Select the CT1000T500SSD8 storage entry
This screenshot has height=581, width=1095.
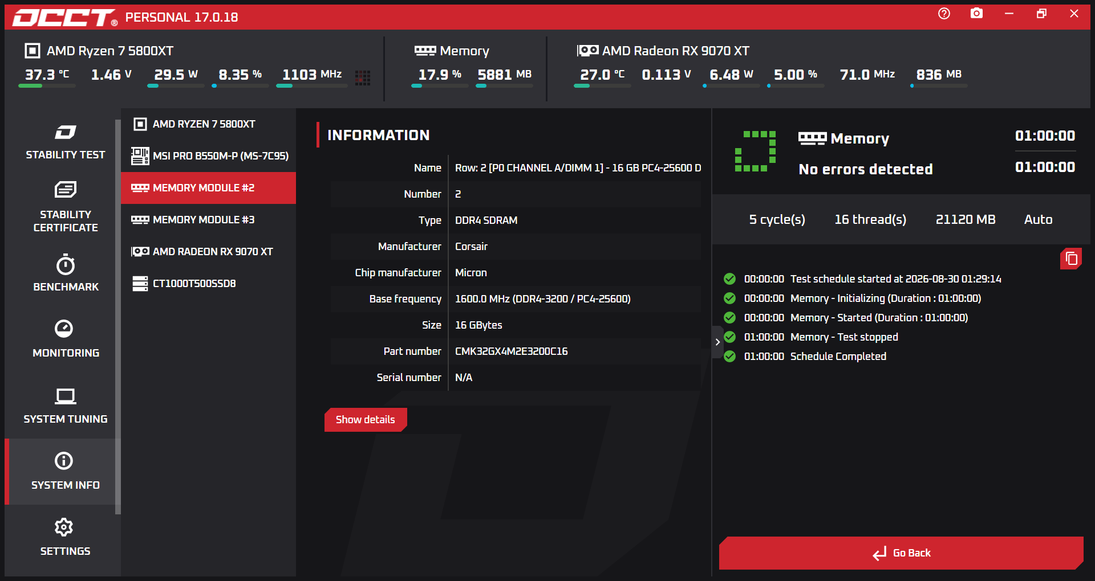[208, 284]
